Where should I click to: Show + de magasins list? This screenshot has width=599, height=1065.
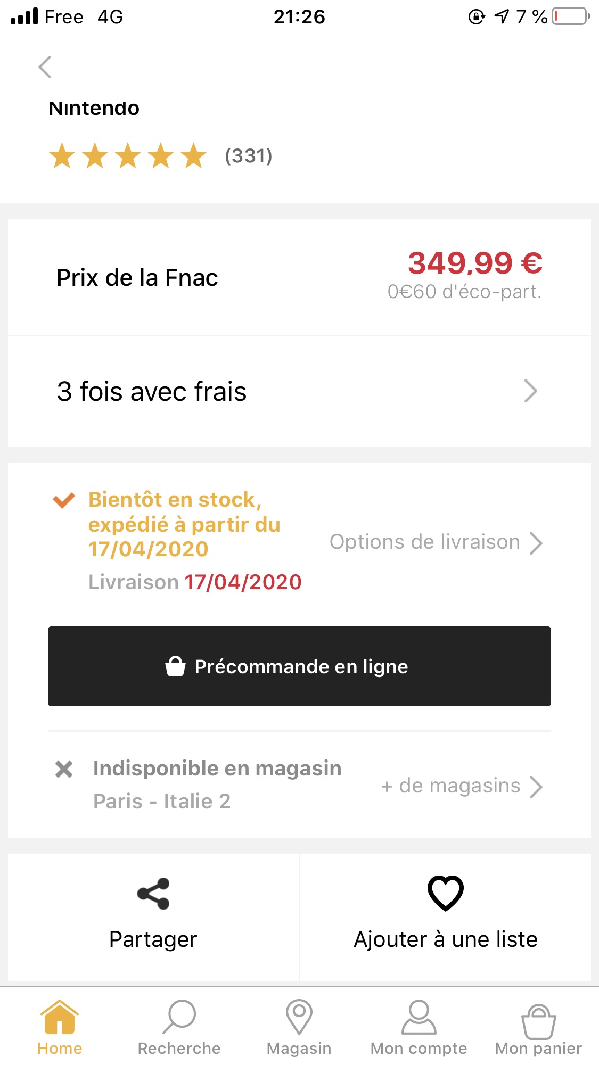point(462,786)
